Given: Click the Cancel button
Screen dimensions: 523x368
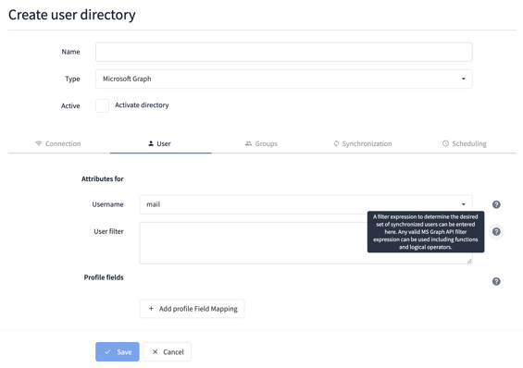Looking at the screenshot, I should pos(168,351).
